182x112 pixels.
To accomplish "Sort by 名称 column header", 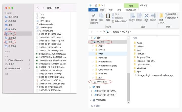I will 135,38.
